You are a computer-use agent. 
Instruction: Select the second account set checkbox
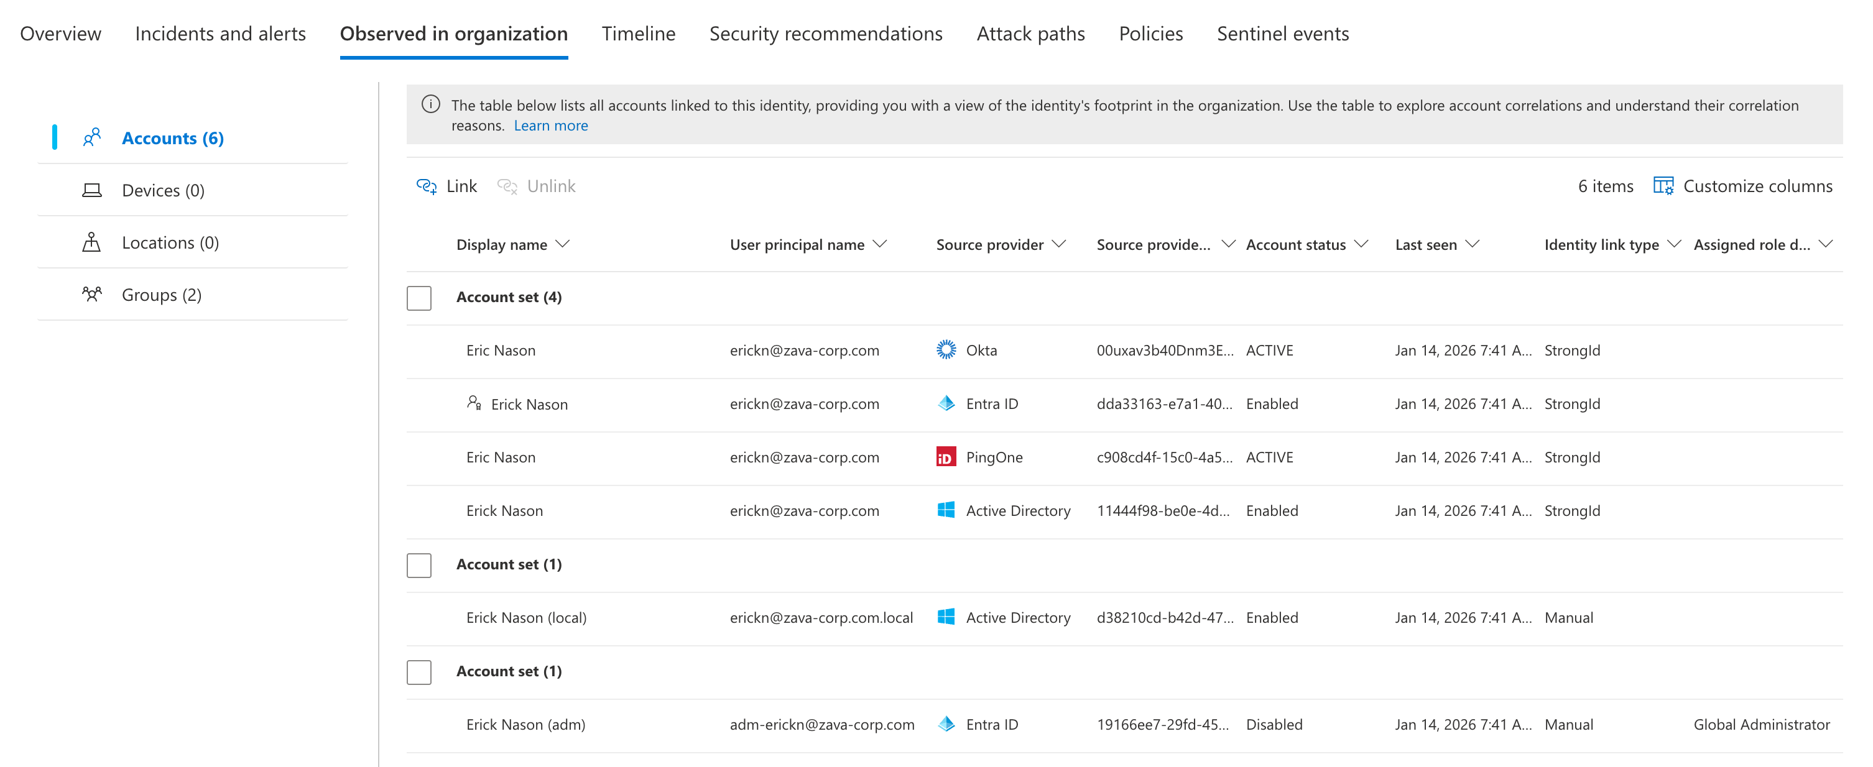(x=419, y=565)
